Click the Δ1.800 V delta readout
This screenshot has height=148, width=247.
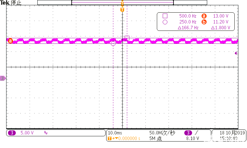click(x=220, y=28)
